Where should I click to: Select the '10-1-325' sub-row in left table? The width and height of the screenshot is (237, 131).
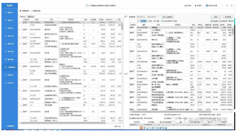pyautogui.click(x=70, y=59)
